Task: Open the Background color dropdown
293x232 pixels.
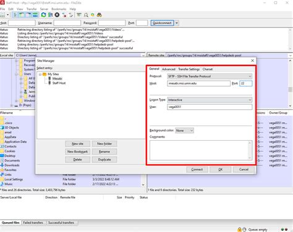Action: coord(184,130)
